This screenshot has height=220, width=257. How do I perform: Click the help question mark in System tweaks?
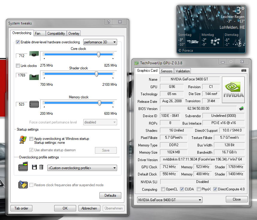[109, 22]
